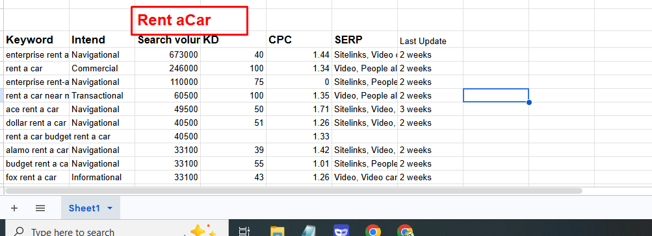Select the 'Video, Video car' SERP cell
Image resolution: width=652 pixels, height=236 pixels.
click(365, 178)
